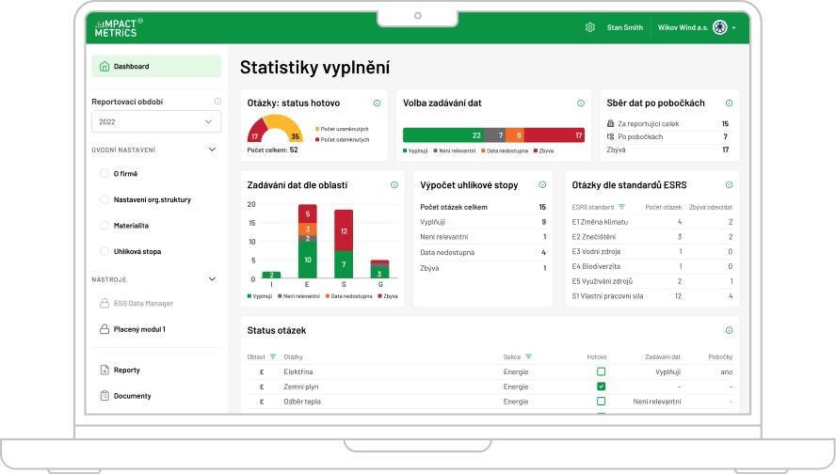Click the info icon on Status otázek
836x474 pixels.
729,331
